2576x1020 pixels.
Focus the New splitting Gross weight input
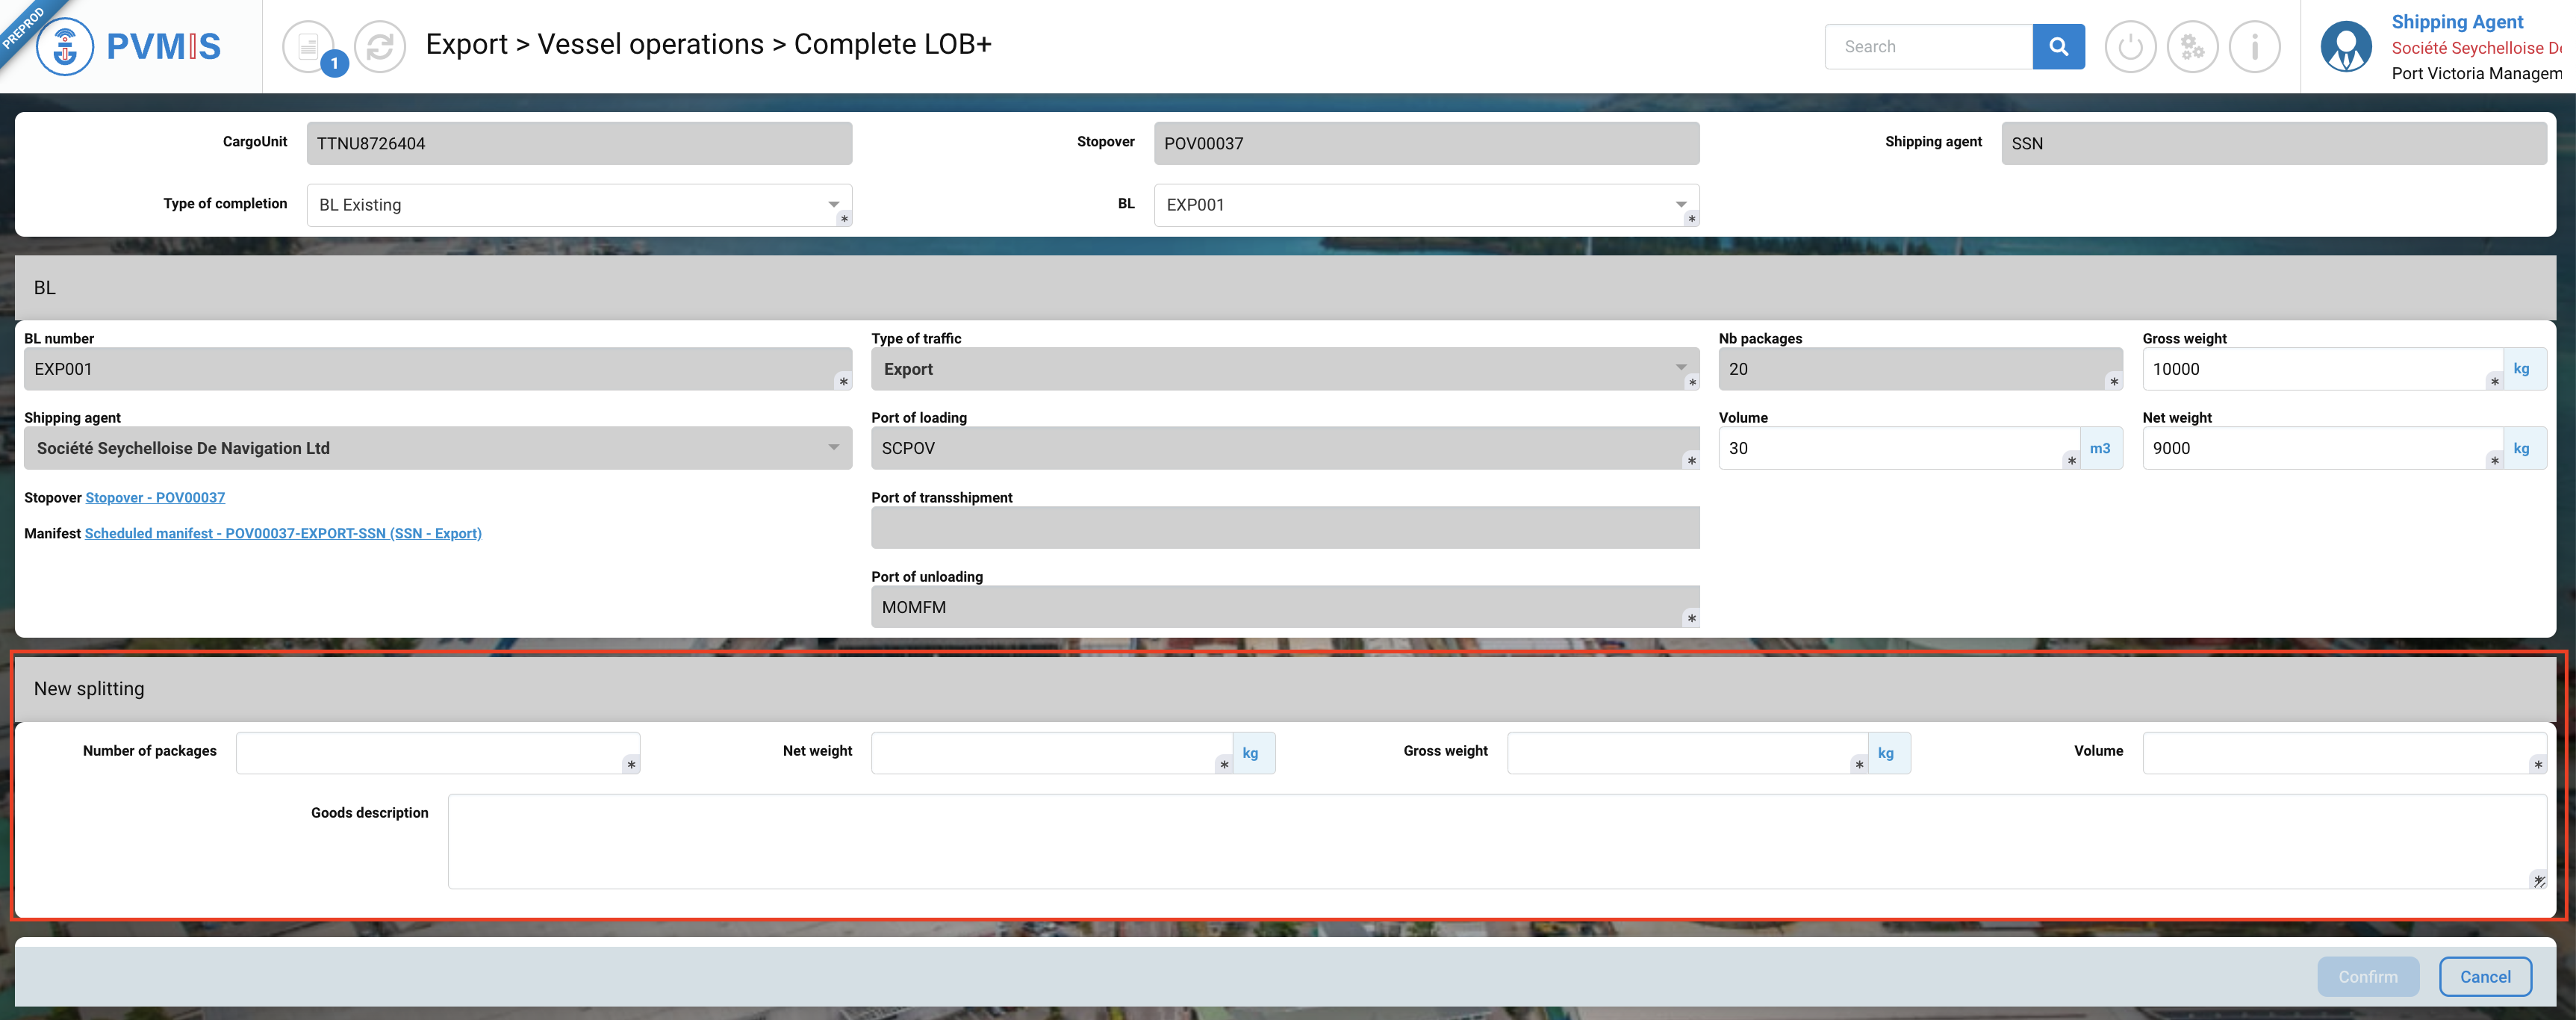coord(1688,753)
